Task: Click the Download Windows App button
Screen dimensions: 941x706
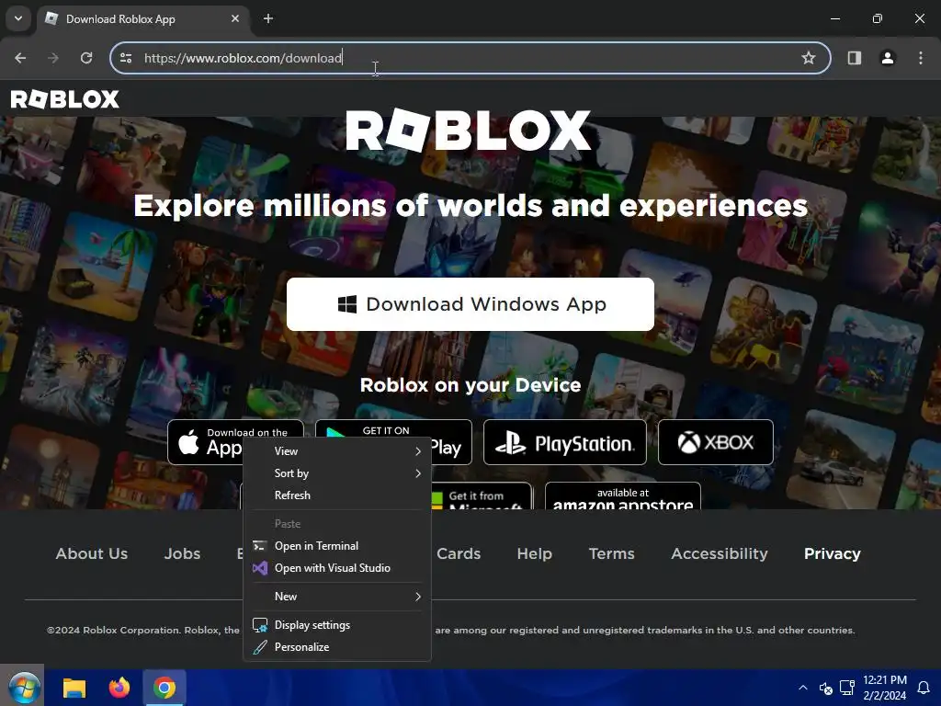Action: click(470, 303)
